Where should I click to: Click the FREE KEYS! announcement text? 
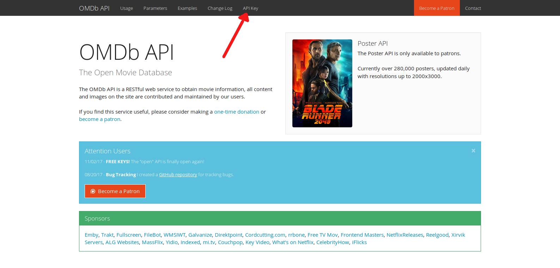click(118, 162)
